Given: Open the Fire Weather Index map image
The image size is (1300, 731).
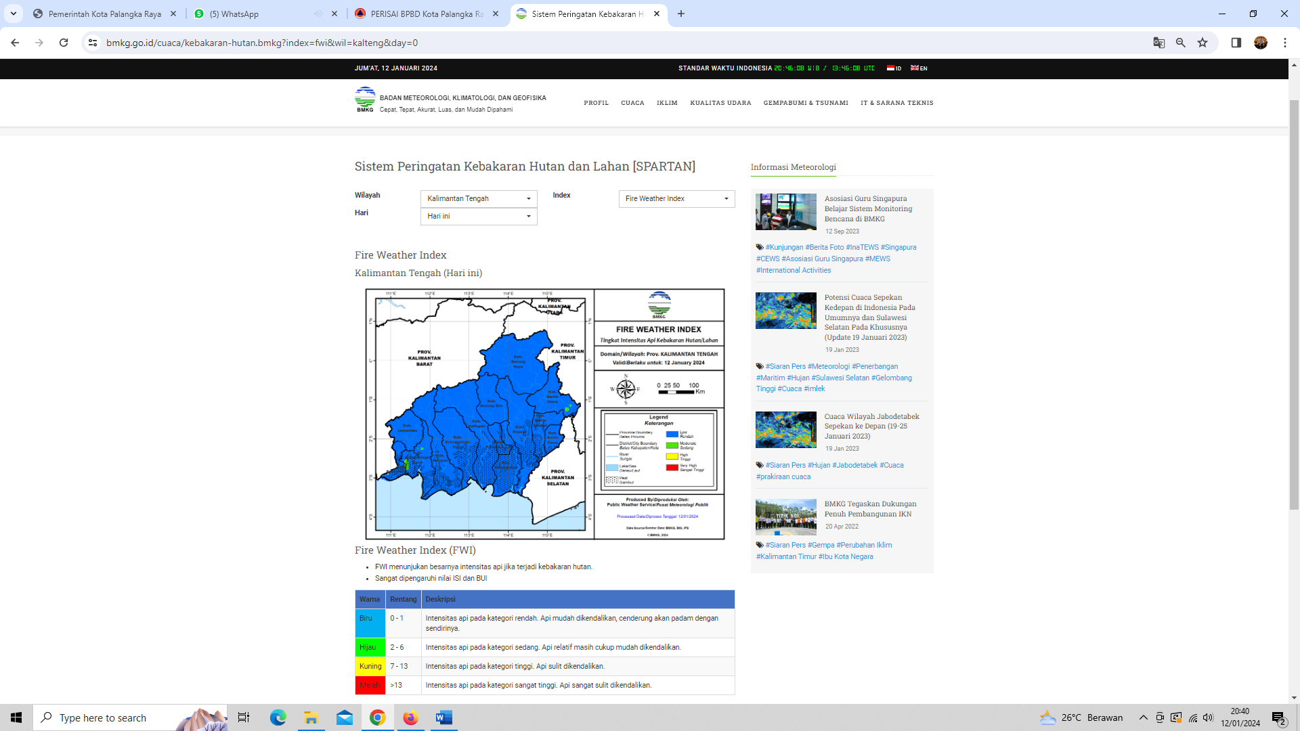Looking at the screenshot, I should (545, 414).
